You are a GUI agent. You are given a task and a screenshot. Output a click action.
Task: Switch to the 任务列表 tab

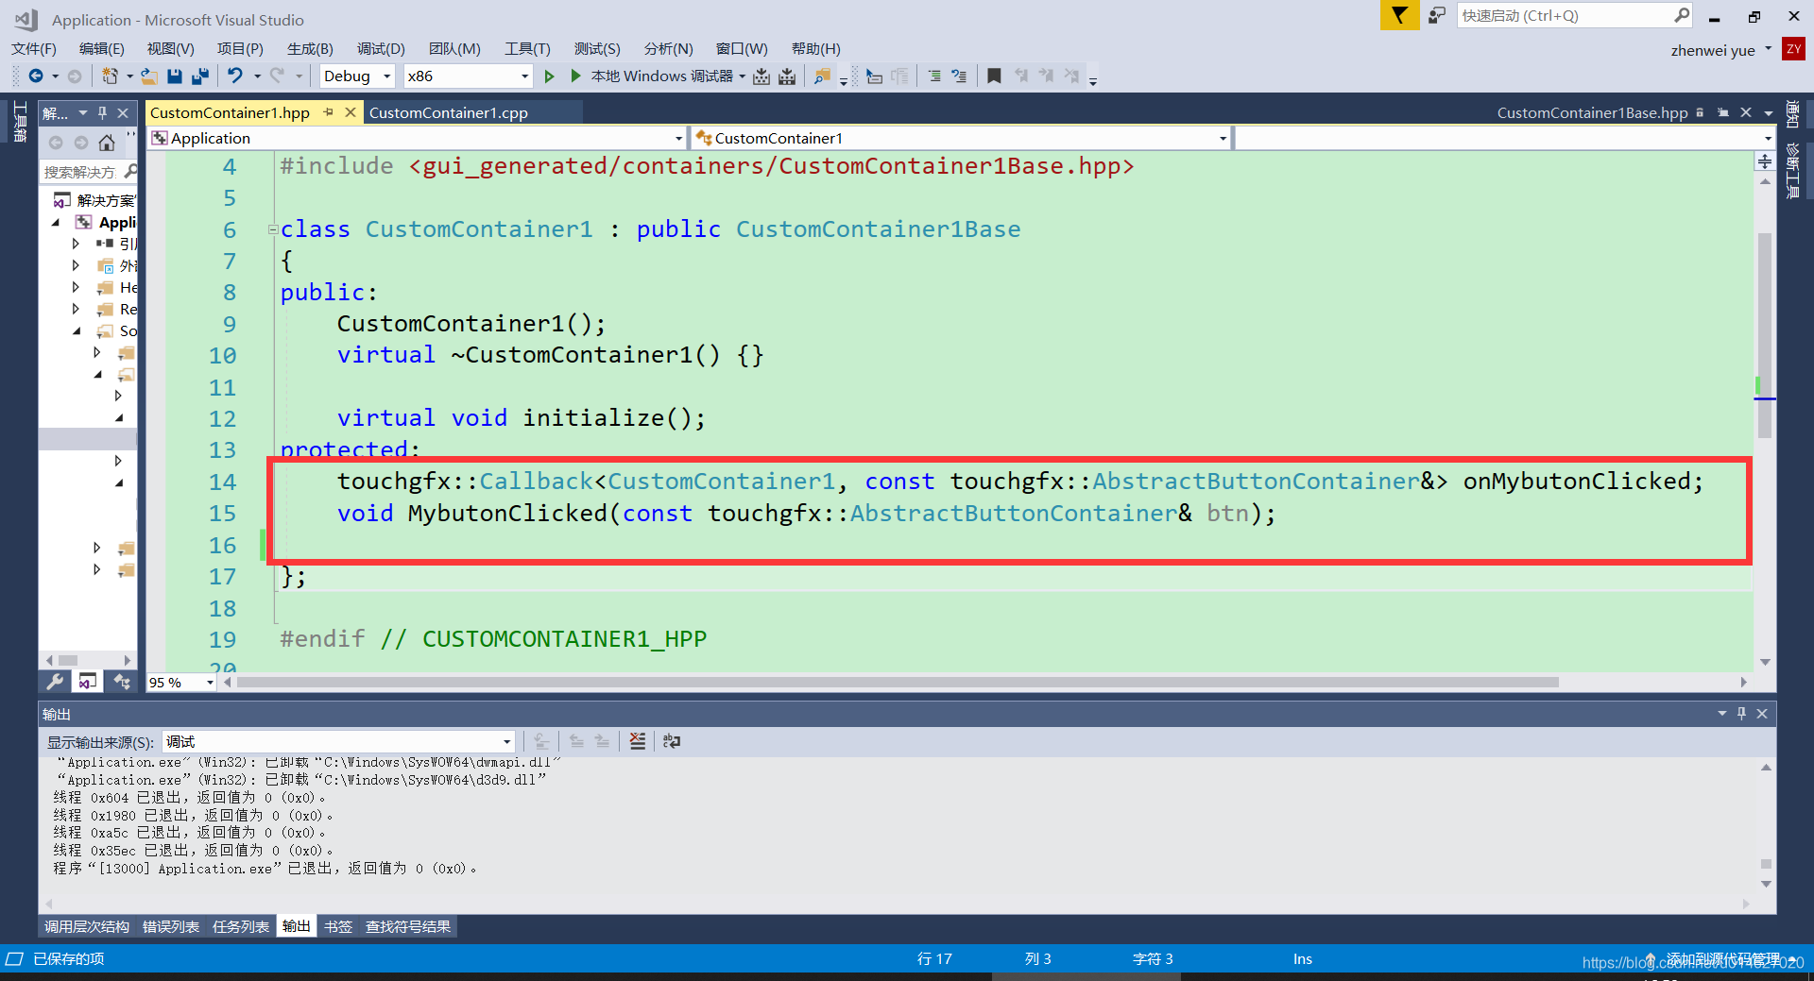(x=241, y=926)
